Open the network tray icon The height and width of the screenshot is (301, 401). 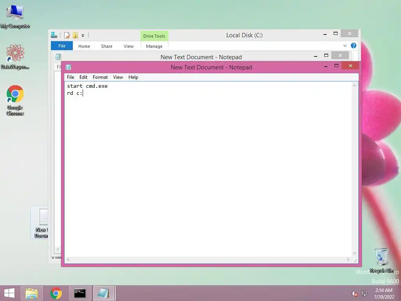[364, 294]
